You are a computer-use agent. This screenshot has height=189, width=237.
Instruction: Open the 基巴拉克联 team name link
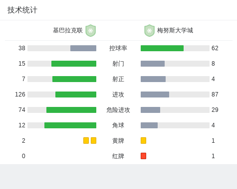[x=68, y=30]
